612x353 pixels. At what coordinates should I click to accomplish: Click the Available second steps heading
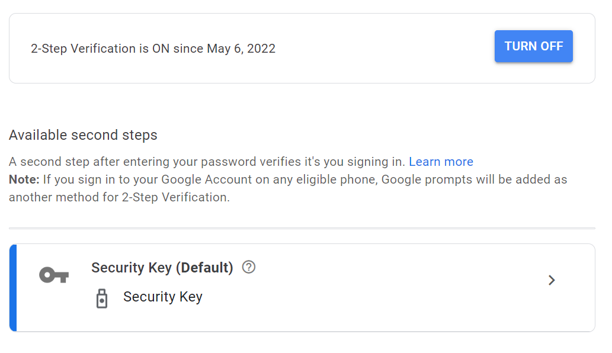[x=83, y=135]
